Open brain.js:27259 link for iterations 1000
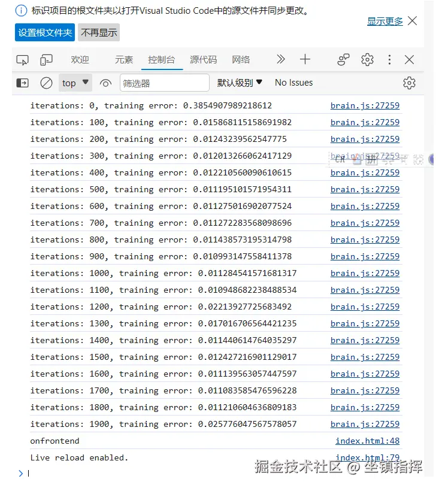Image resolution: width=436 pixels, height=488 pixels. coord(365,273)
